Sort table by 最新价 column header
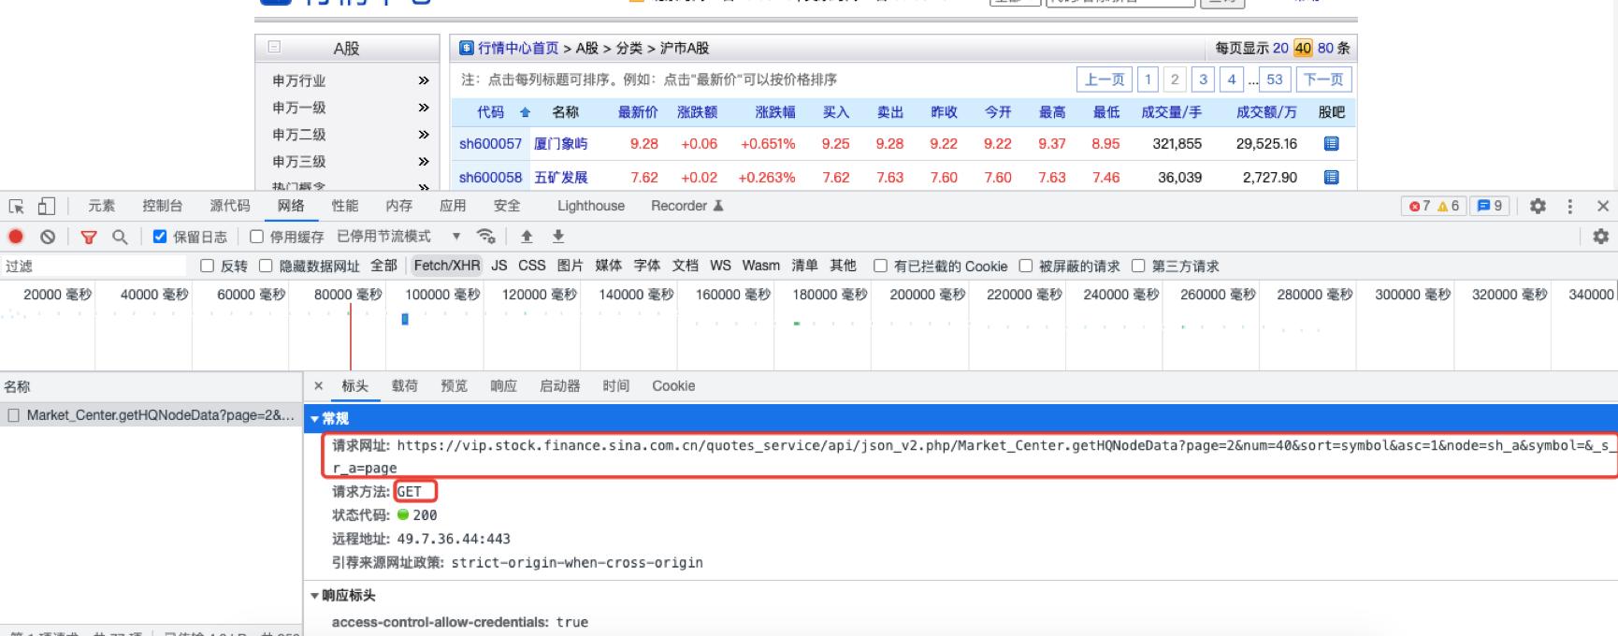The height and width of the screenshot is (636, 1618). click(x=638, y=112)
